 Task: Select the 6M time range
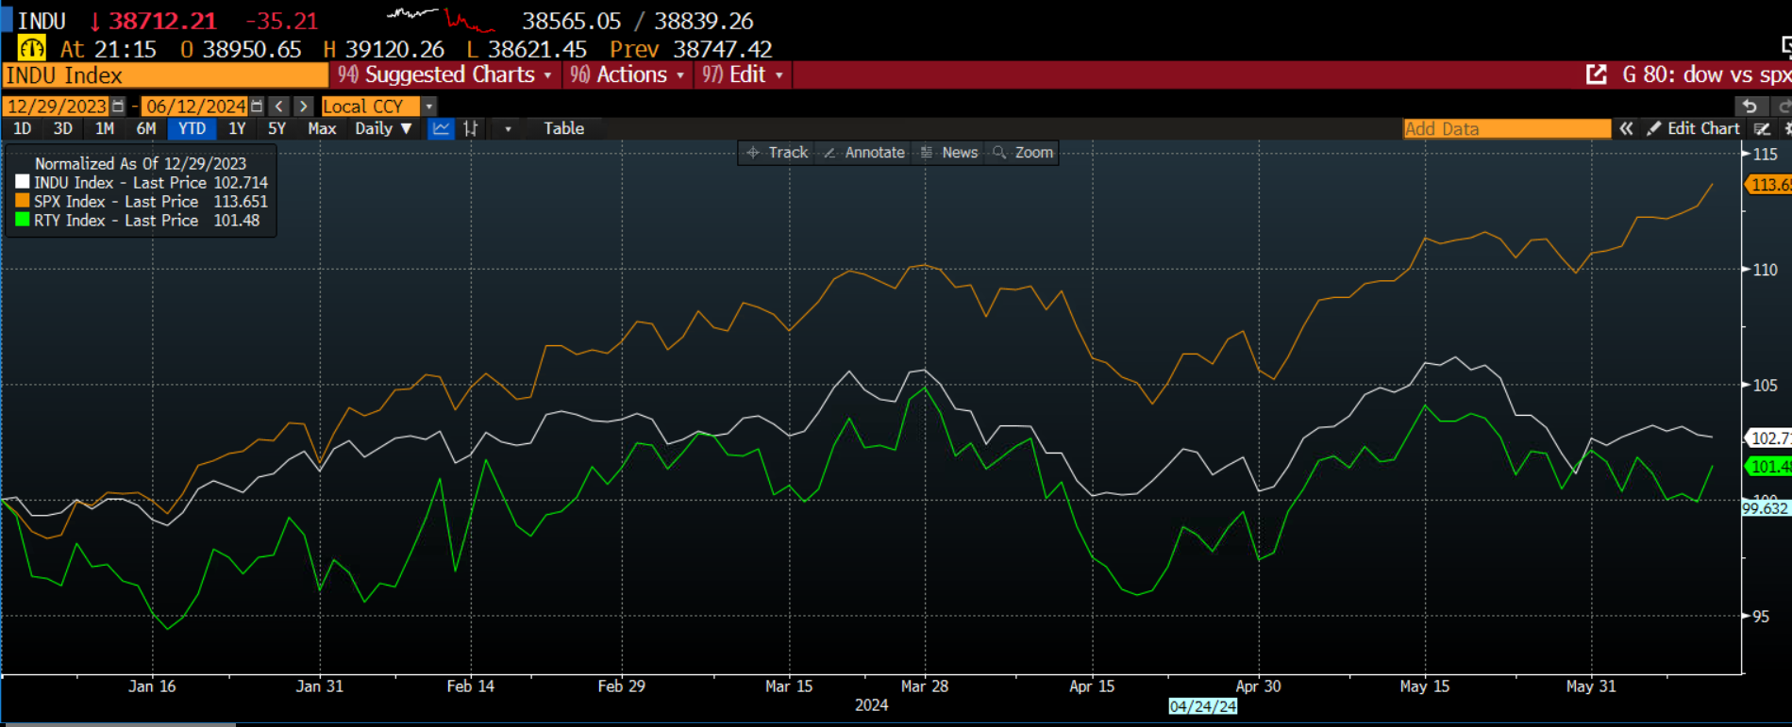click(146, 129)
